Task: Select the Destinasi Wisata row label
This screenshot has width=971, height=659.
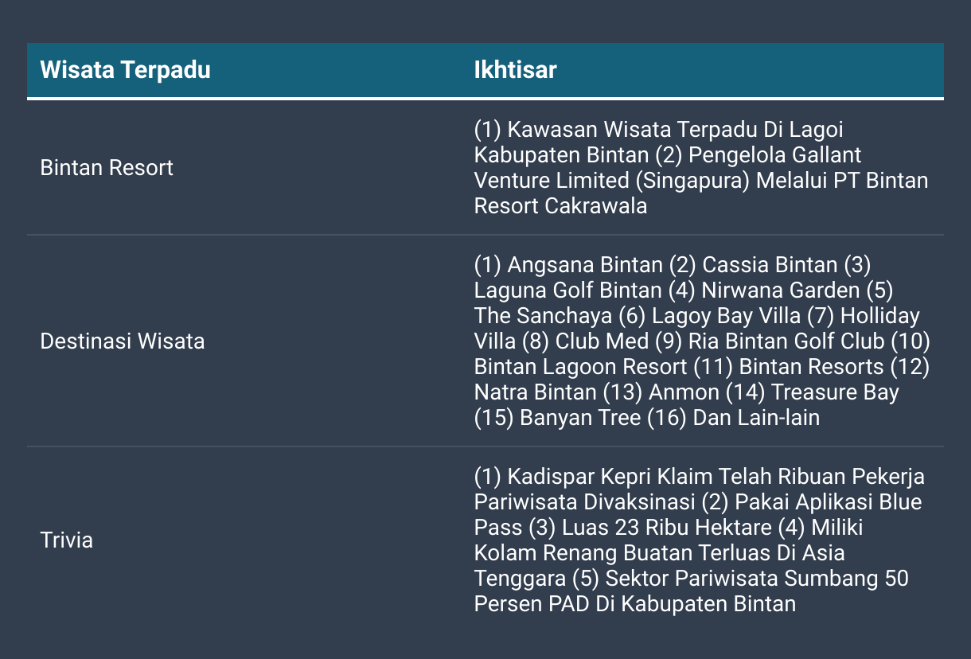Action: pos(123,341)
